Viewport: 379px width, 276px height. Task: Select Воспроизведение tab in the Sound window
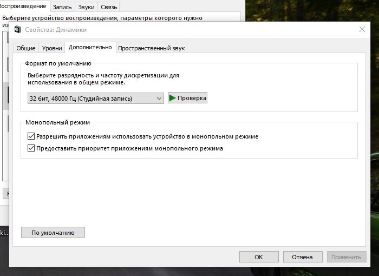tap(24, 6)
